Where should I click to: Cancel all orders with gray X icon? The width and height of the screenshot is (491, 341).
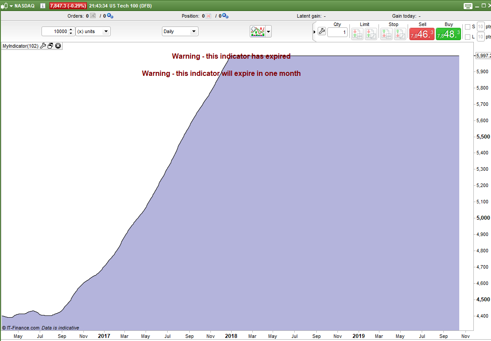(x=93, y=15)
